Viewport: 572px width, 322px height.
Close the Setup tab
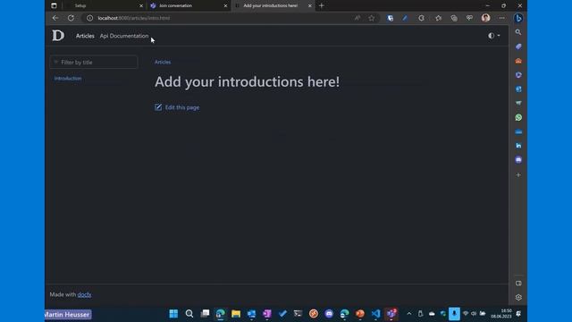(x=141, y=6)
